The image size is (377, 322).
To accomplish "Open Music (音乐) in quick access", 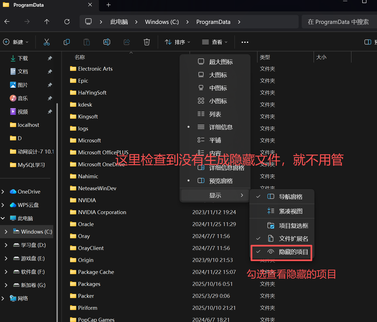I will point(23,98).
